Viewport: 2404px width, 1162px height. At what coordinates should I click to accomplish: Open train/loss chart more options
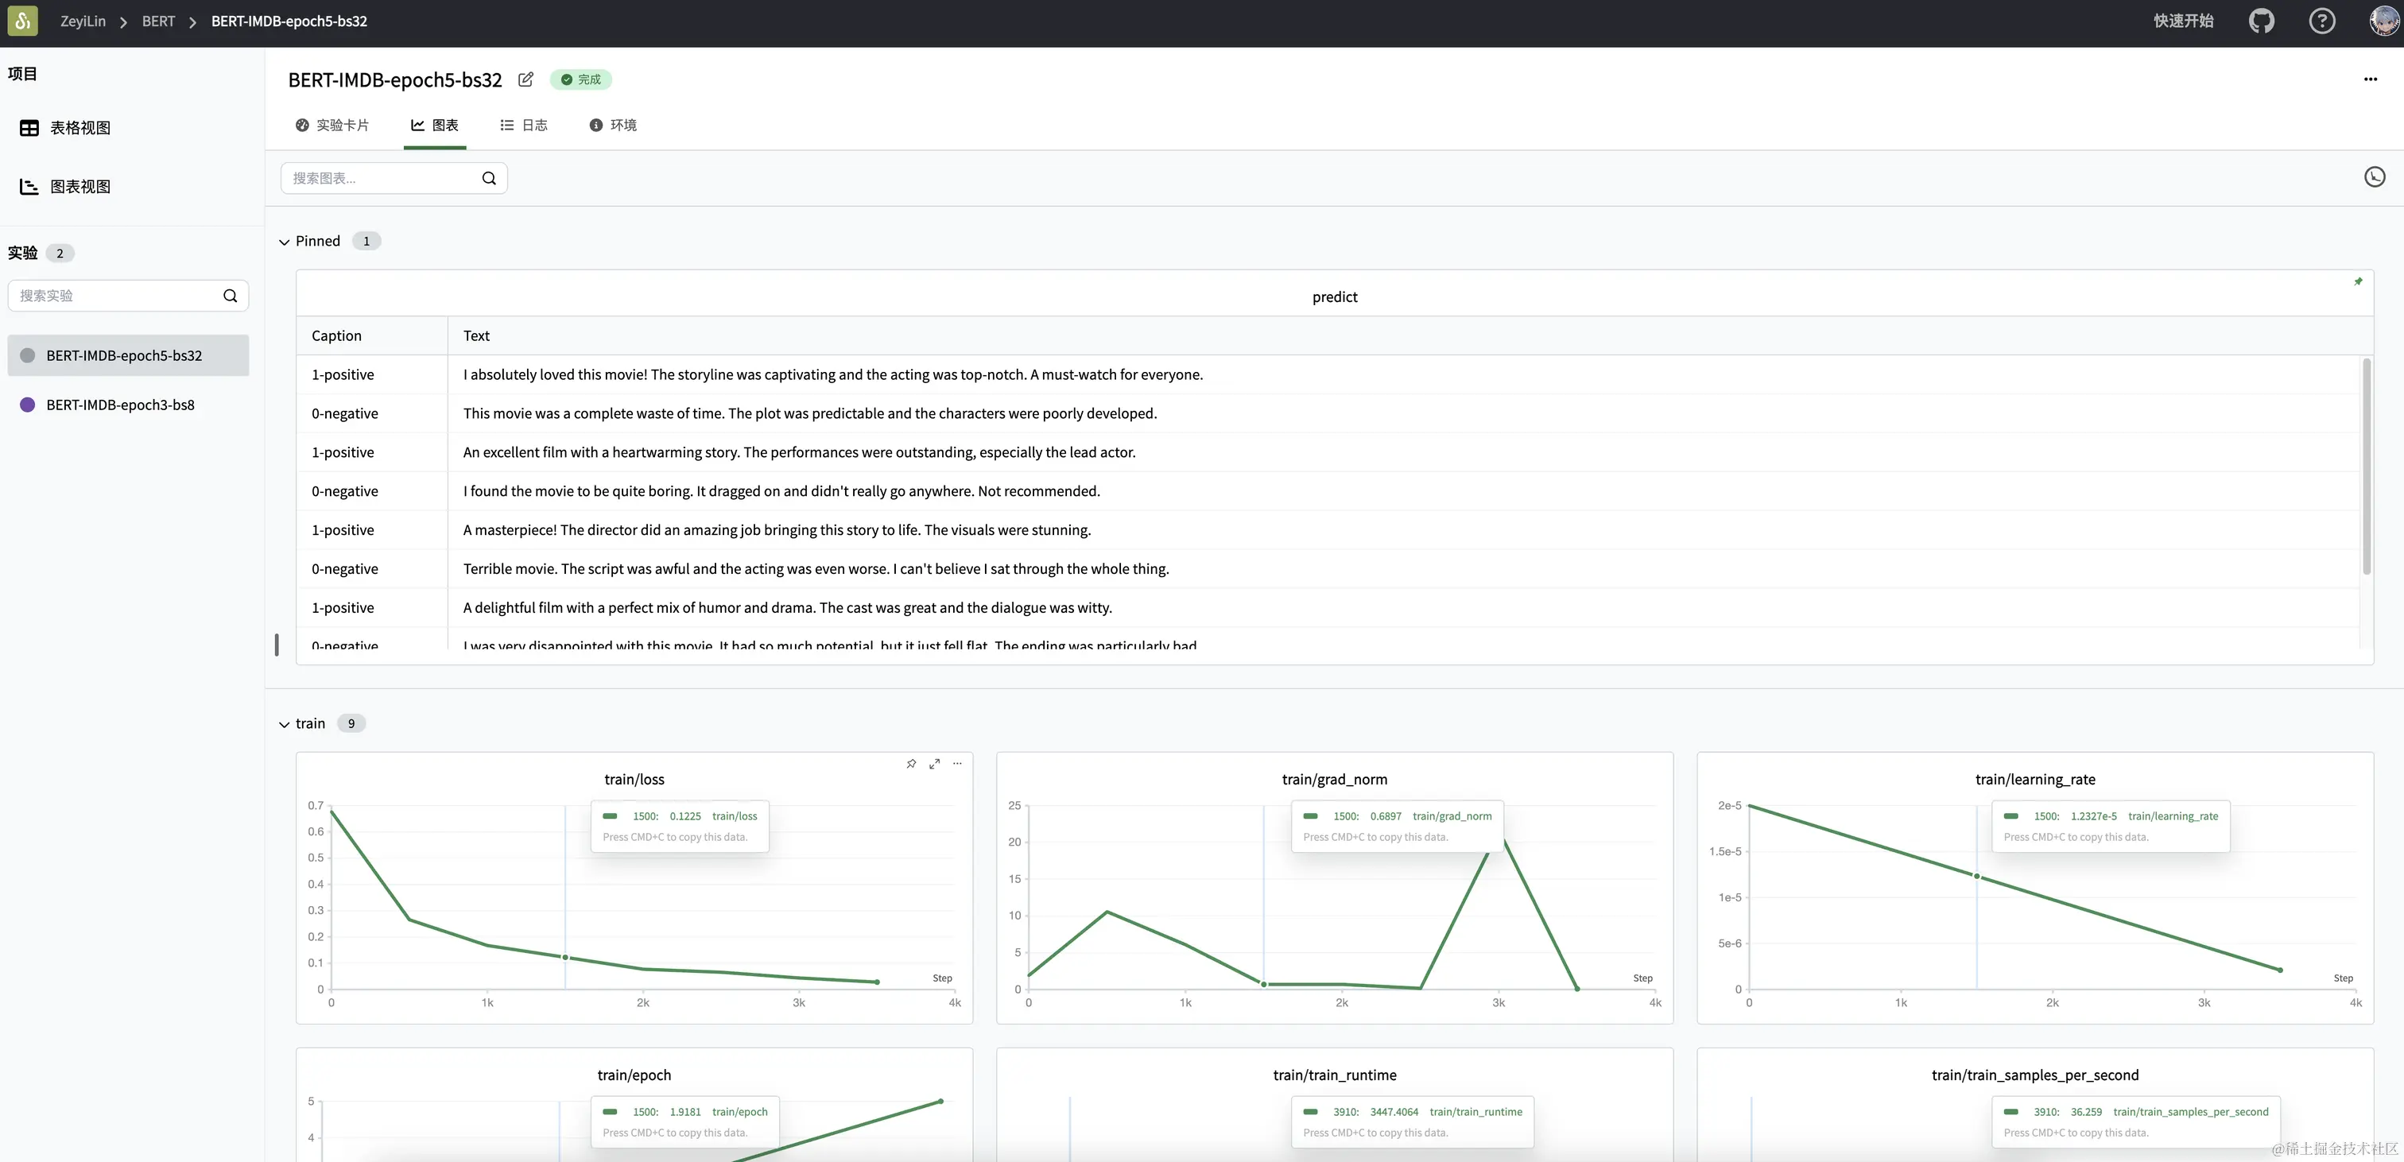[x=956, y=764]
